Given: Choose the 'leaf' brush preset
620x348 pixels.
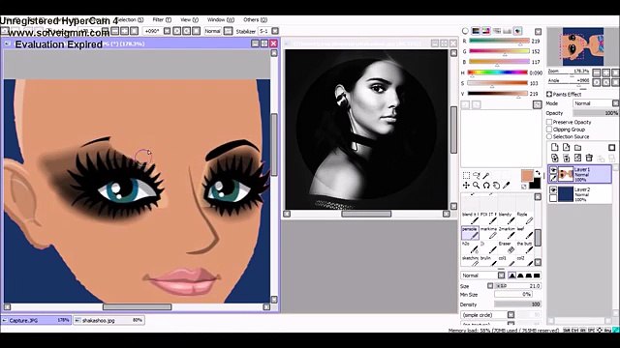Looking at the screenshot, I should point(524,233).
